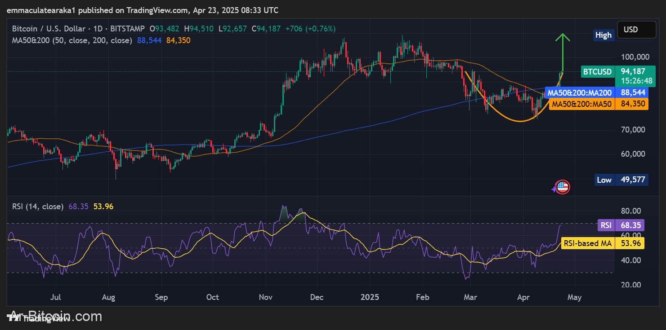The image size is (666, 330).
Task: Click the +706 (+0.76%) change value
Action: pos(310,29)
